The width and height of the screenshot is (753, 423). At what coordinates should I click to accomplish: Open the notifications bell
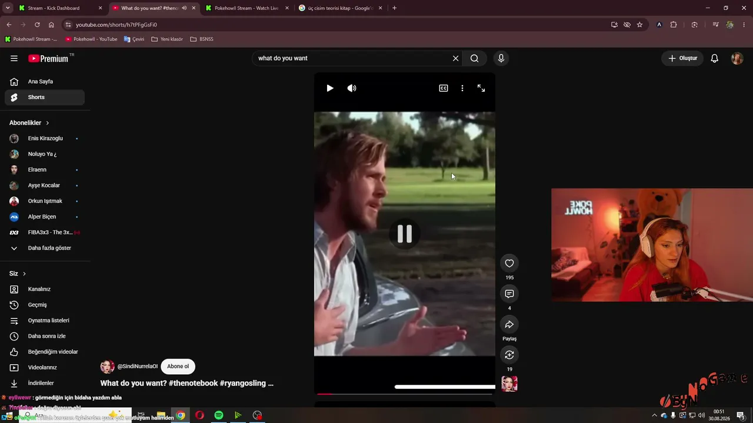(x=714, y=58)
